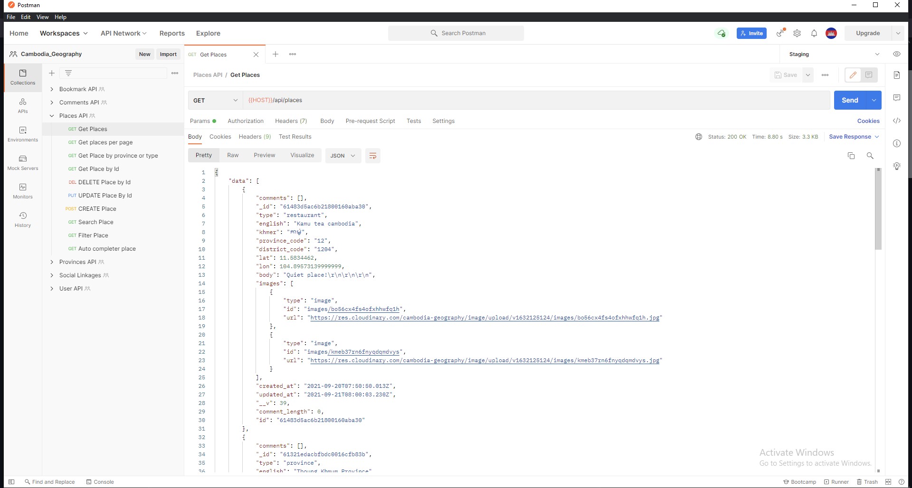This screenshot has width=912, height=488.
Task: Open the Send button dropdown arrow
Action: pos(874,100)
